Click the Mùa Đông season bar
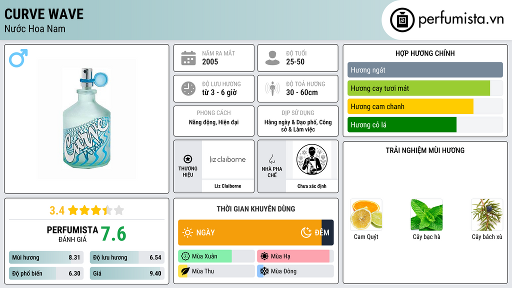Viewport: 512px width, 288px height. click(295, 271)
